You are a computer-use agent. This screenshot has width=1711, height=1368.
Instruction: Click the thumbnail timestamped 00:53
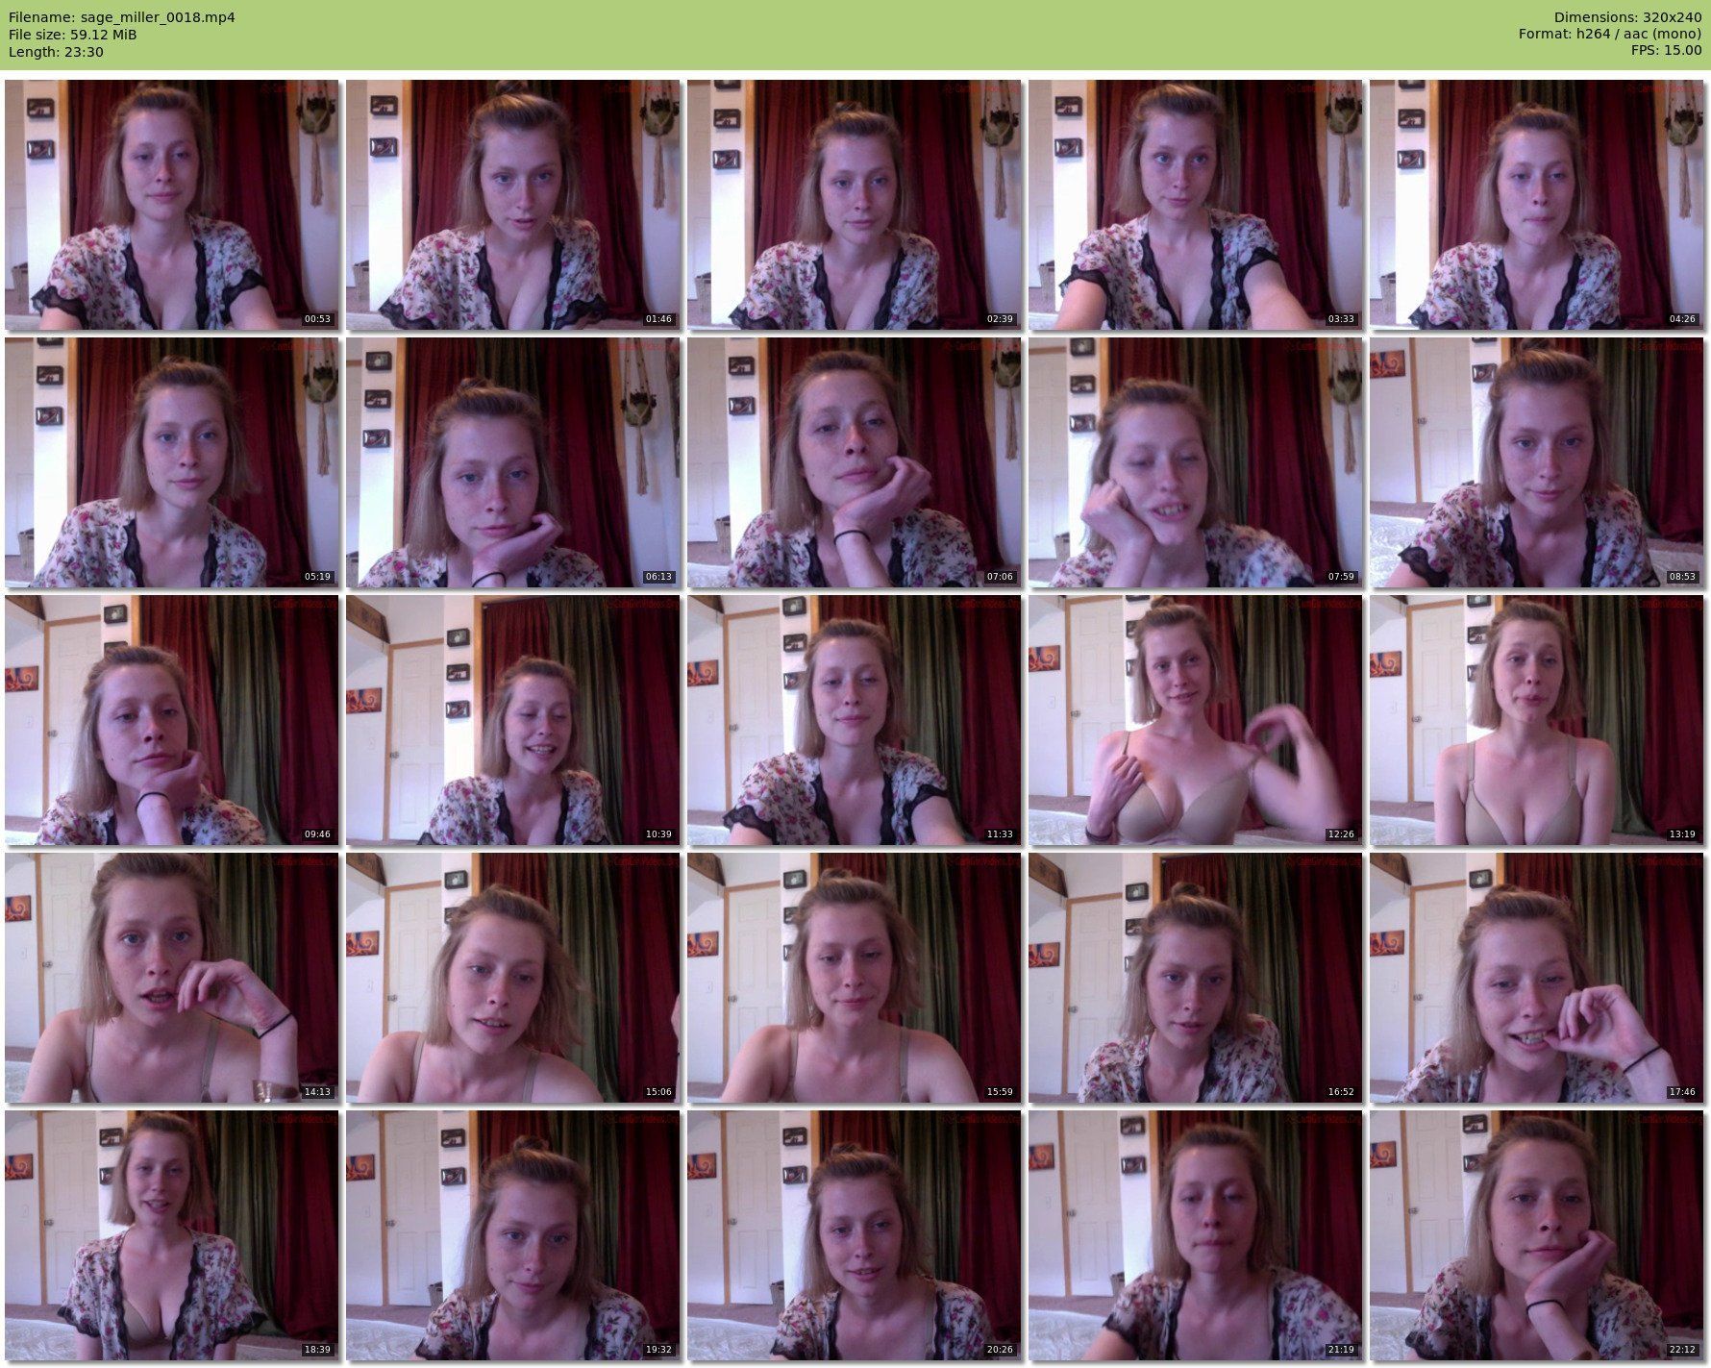[172, 205]
